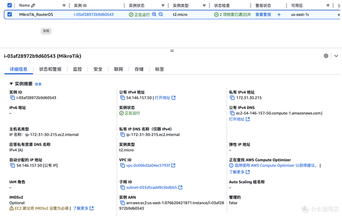Open details panel settings gear
342x216 pixels.
[x=326, y=56]
